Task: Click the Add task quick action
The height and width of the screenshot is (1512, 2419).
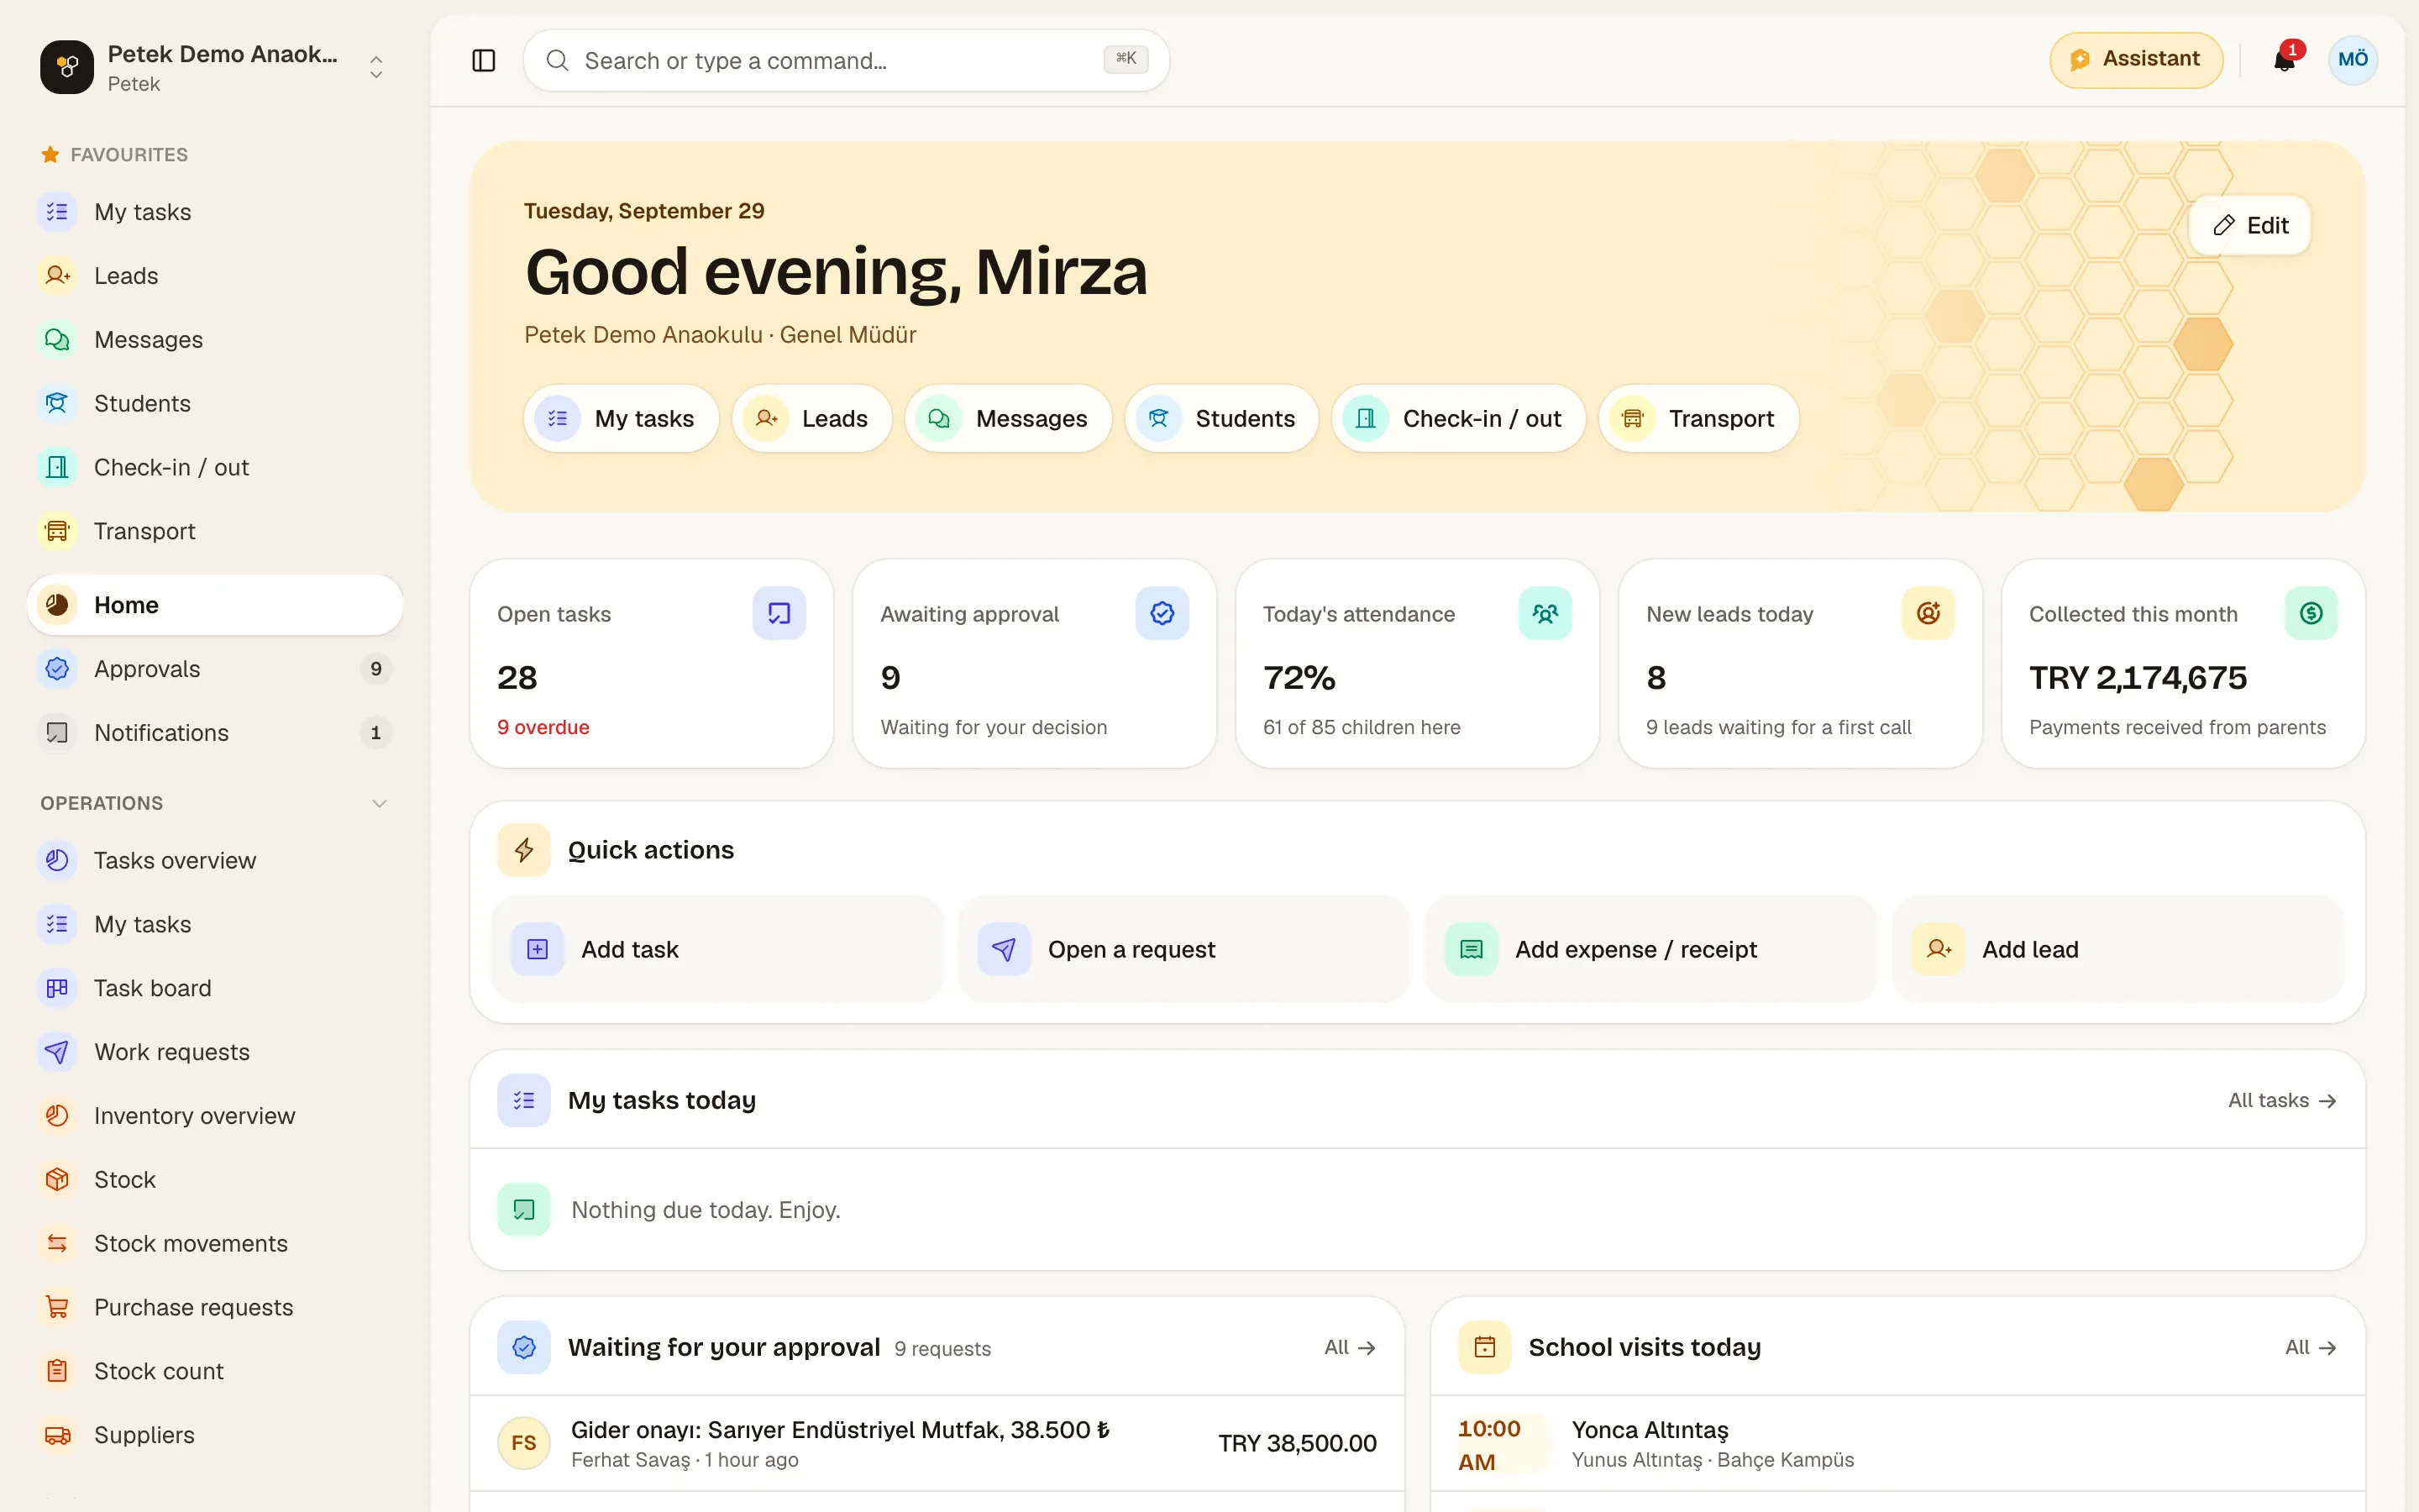Action: click(716, 949)
